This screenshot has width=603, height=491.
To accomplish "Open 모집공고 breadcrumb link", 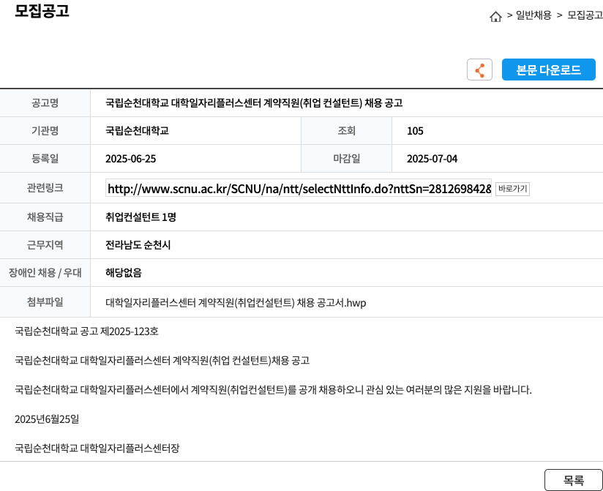I will coord(585,15).
